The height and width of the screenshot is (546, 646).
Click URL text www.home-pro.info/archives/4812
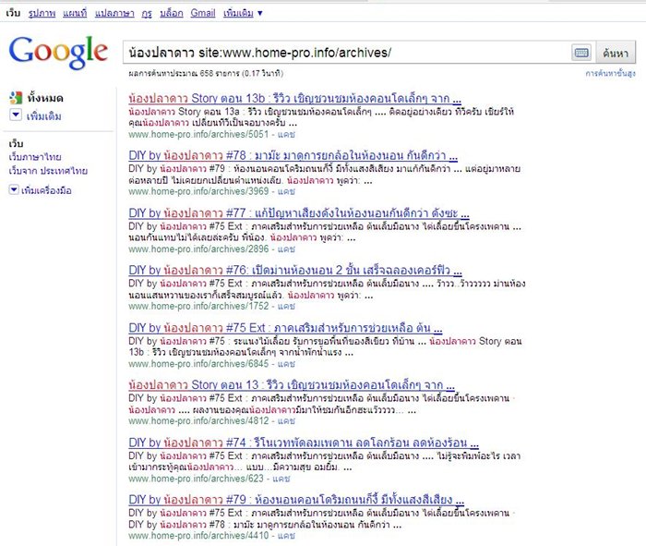point(198,421)
